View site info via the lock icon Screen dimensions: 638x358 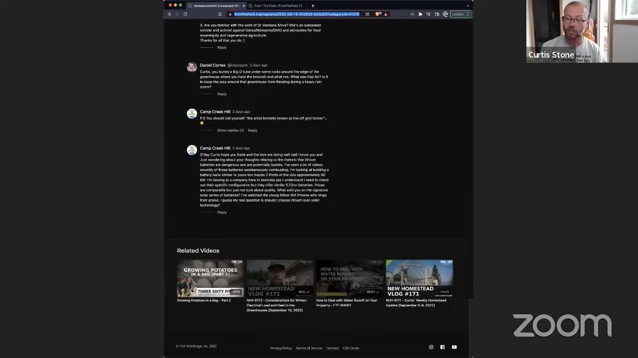coord(230,14)
